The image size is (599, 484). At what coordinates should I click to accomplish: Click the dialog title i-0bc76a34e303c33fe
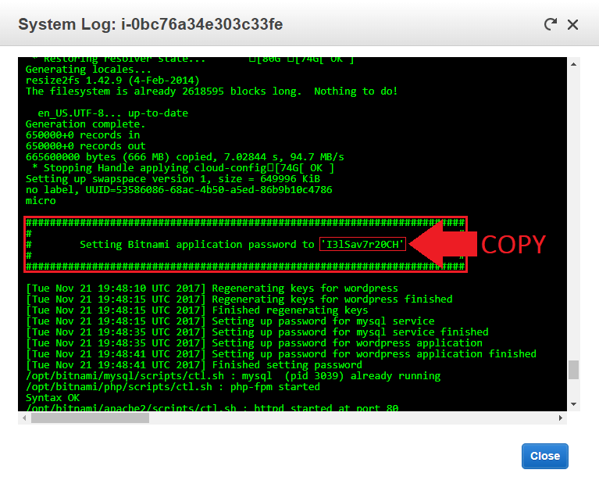(x=201, y=24)
